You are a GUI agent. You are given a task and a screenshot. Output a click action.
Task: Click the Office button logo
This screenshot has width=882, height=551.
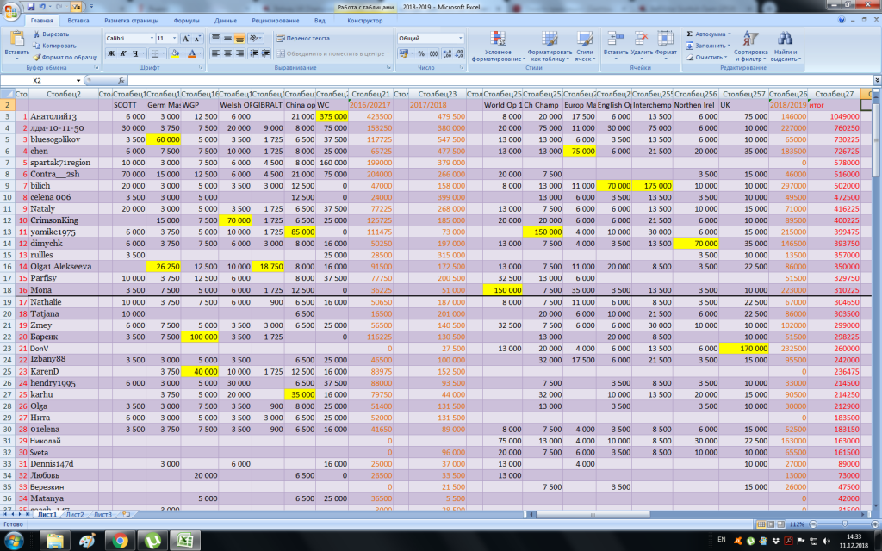(12, 10)
